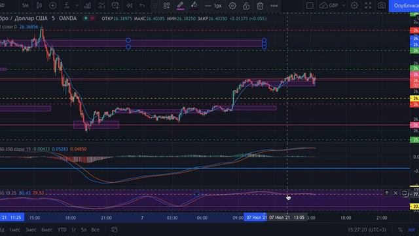Select the line color pencil tool
This screenshot has width=419, height=236.
coord(180,5)
